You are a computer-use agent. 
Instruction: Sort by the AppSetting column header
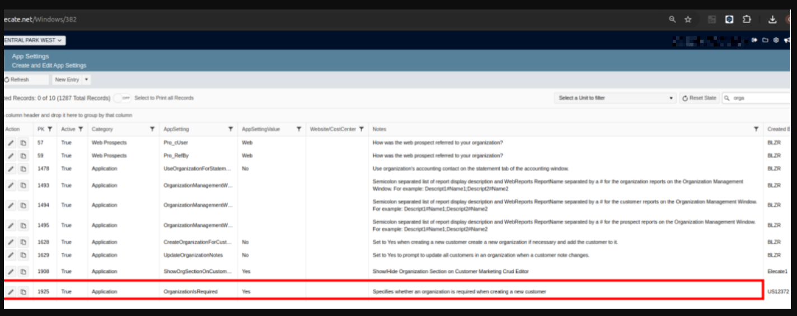tap(176, 129)
